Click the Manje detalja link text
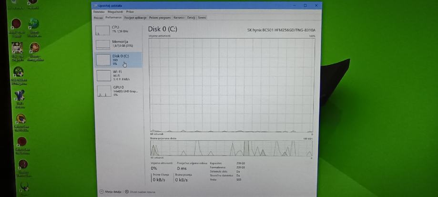 [113, 192]
